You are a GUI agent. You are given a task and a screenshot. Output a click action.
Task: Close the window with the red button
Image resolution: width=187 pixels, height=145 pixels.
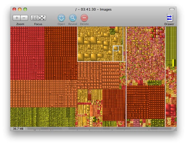pyautogui.click(x=14, y=9)
